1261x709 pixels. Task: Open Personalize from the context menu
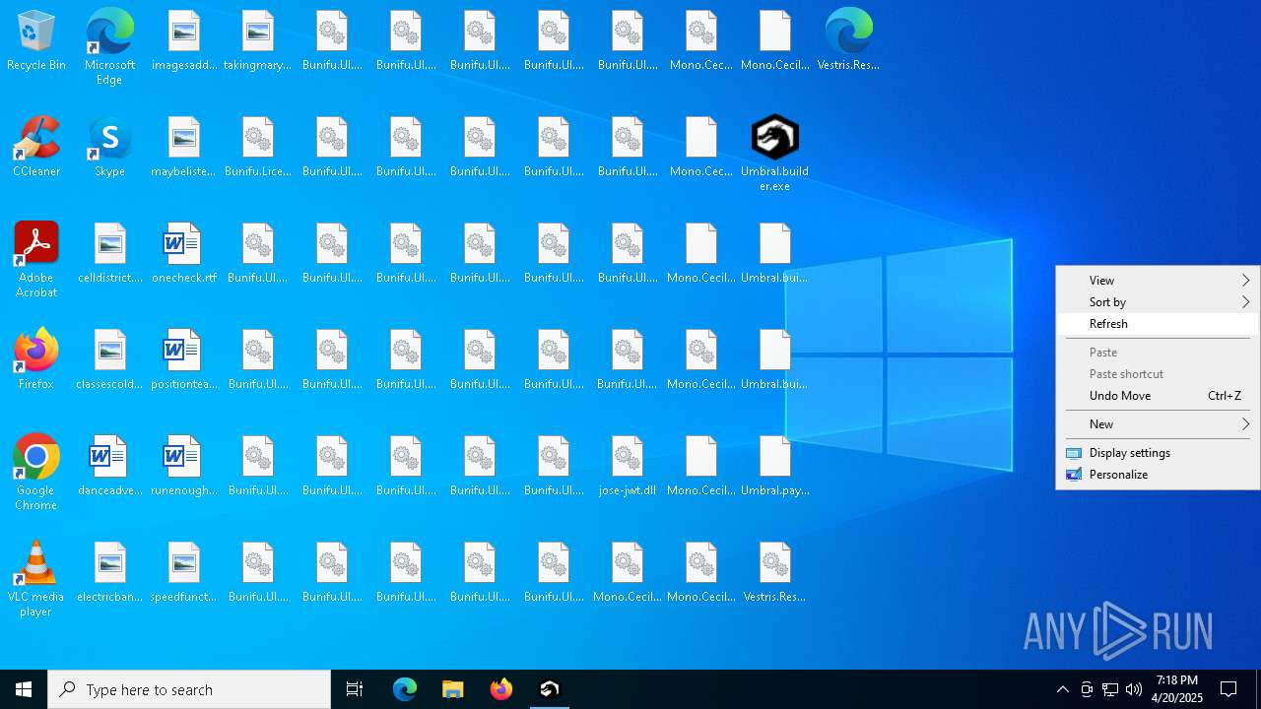1158,475
